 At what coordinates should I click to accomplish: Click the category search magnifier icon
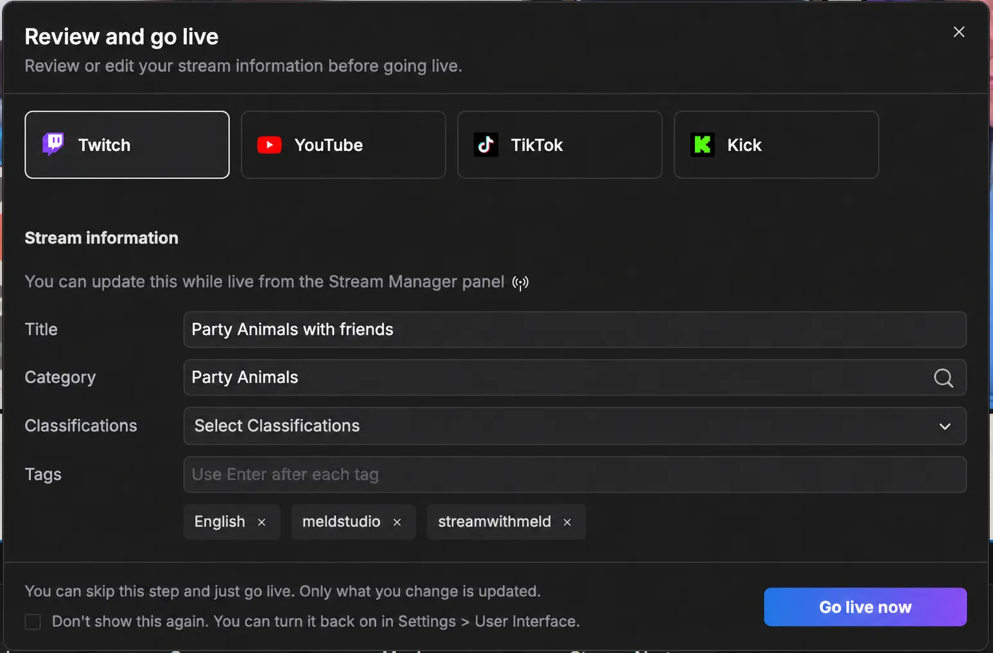point(943,378)
